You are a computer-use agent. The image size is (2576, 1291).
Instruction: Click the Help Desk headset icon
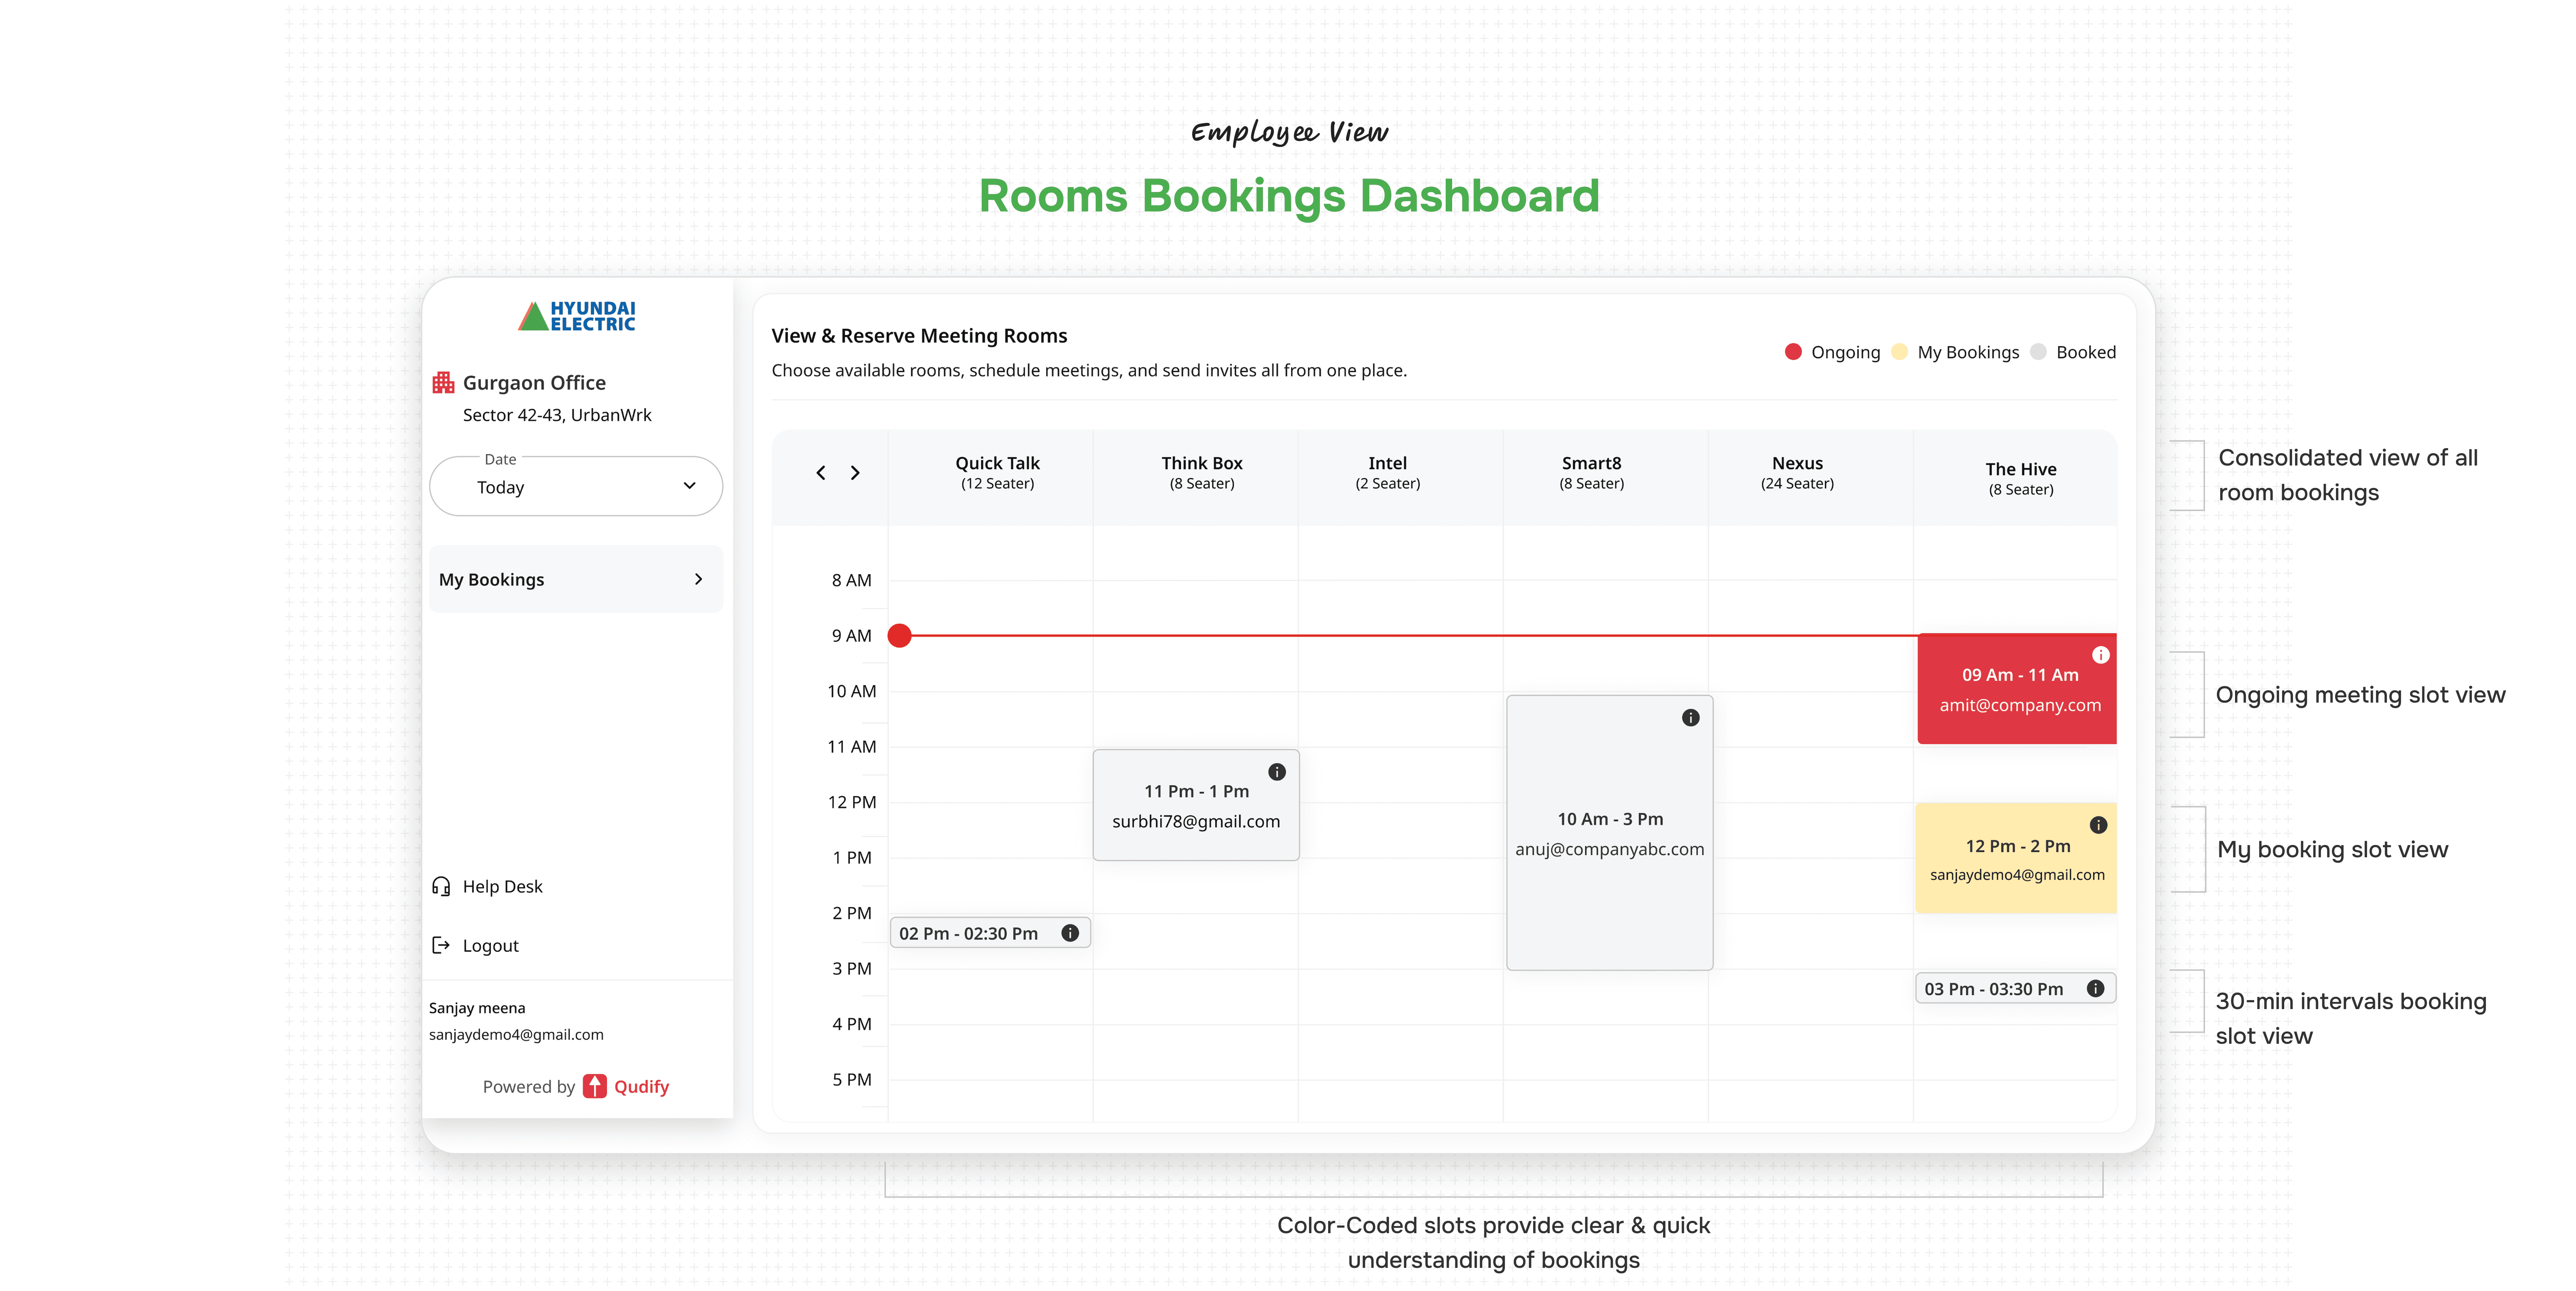coord(441,886)
